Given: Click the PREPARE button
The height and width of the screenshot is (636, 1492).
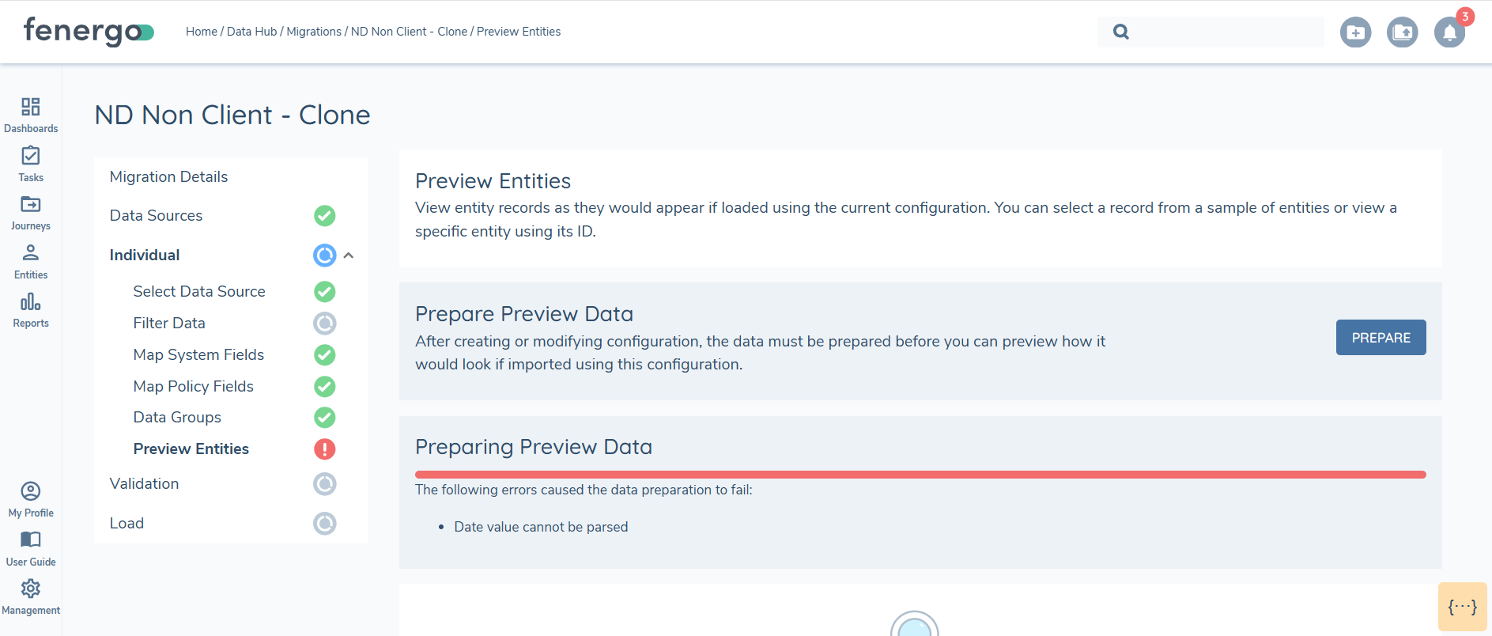Looking at the screenshot, I should [x=1381, y=338].
